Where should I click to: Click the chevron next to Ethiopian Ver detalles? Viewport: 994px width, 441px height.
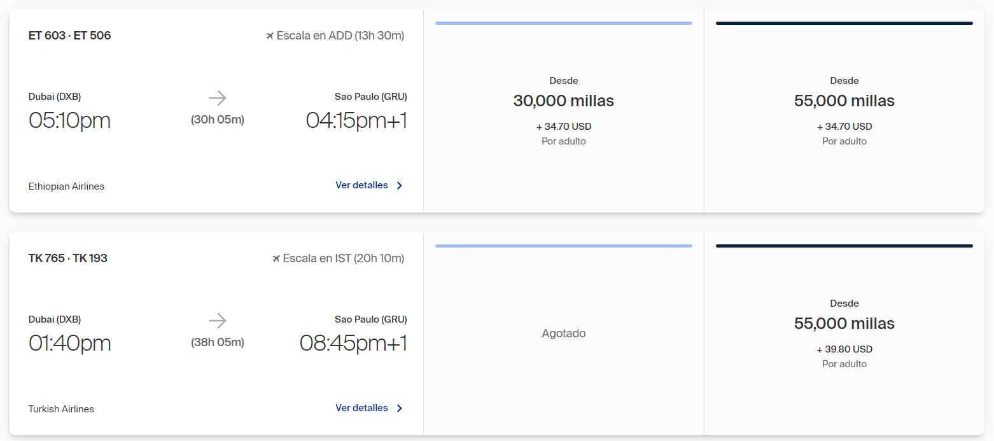pyautogui.click(x=399, y=186)
